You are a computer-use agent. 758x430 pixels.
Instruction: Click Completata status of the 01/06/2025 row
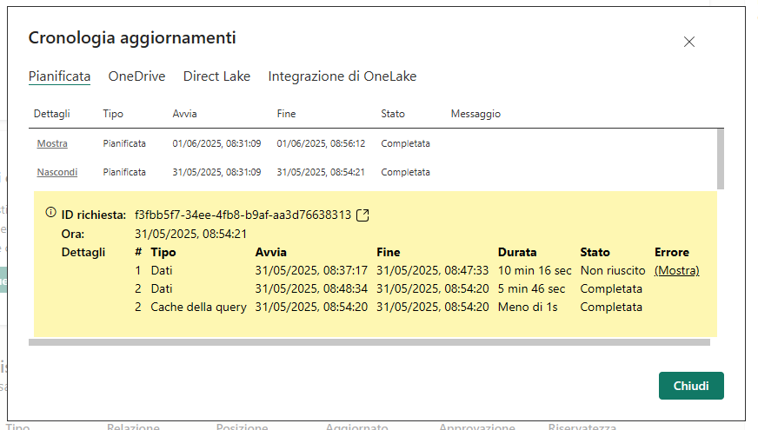405,143
